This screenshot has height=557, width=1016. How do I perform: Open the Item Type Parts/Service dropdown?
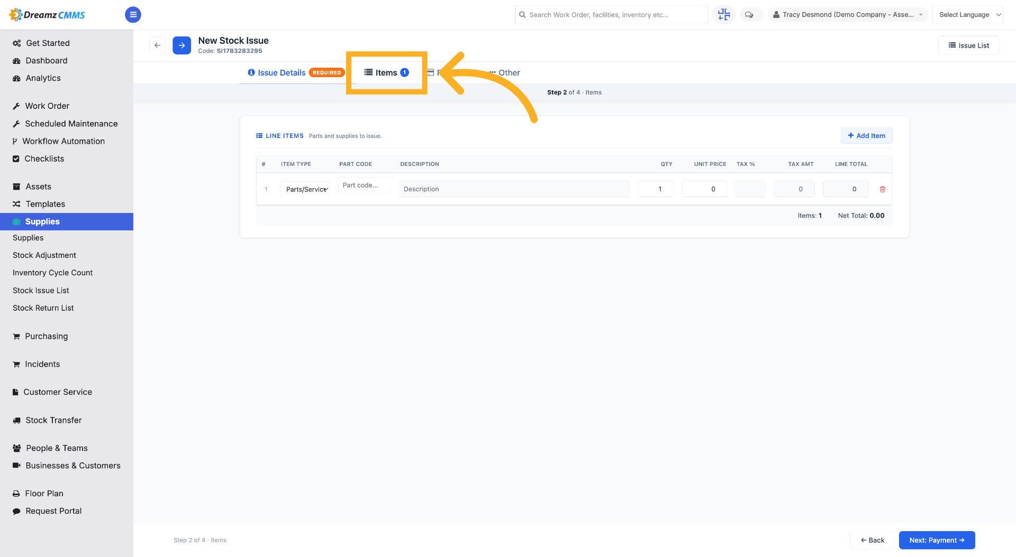(x=305, y=189)
